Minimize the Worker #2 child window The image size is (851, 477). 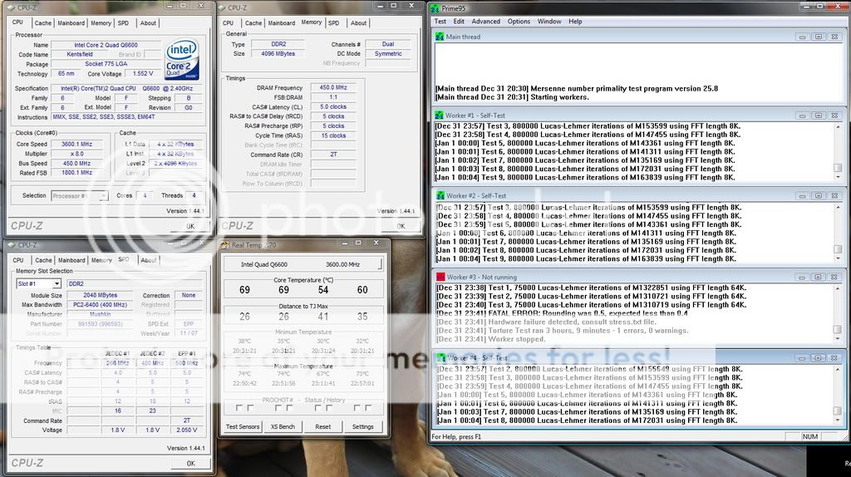(x=802, y=195)
